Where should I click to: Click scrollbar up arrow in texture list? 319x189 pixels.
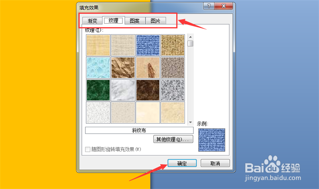tap(191, 37)
